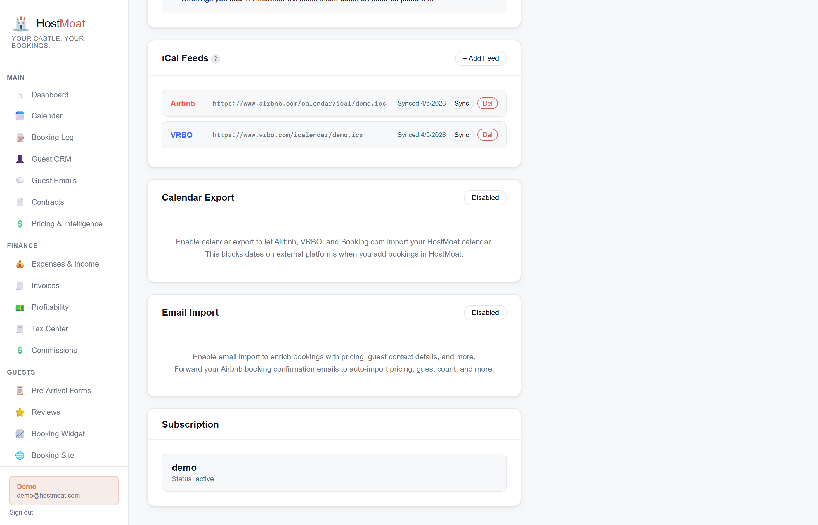
Task: Sync the Airbnb iCal feed
Action: click(x=462, y=103)
